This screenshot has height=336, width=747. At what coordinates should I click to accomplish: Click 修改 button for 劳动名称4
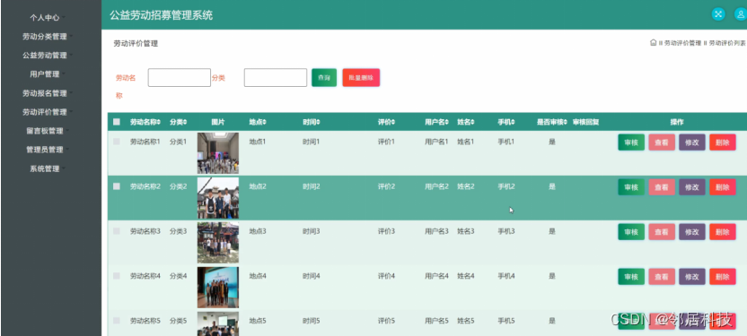coord(692,277)
